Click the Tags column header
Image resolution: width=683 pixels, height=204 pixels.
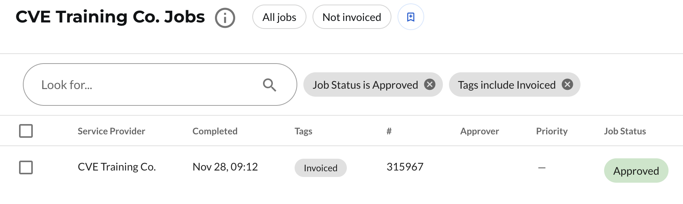pos(303,131)
